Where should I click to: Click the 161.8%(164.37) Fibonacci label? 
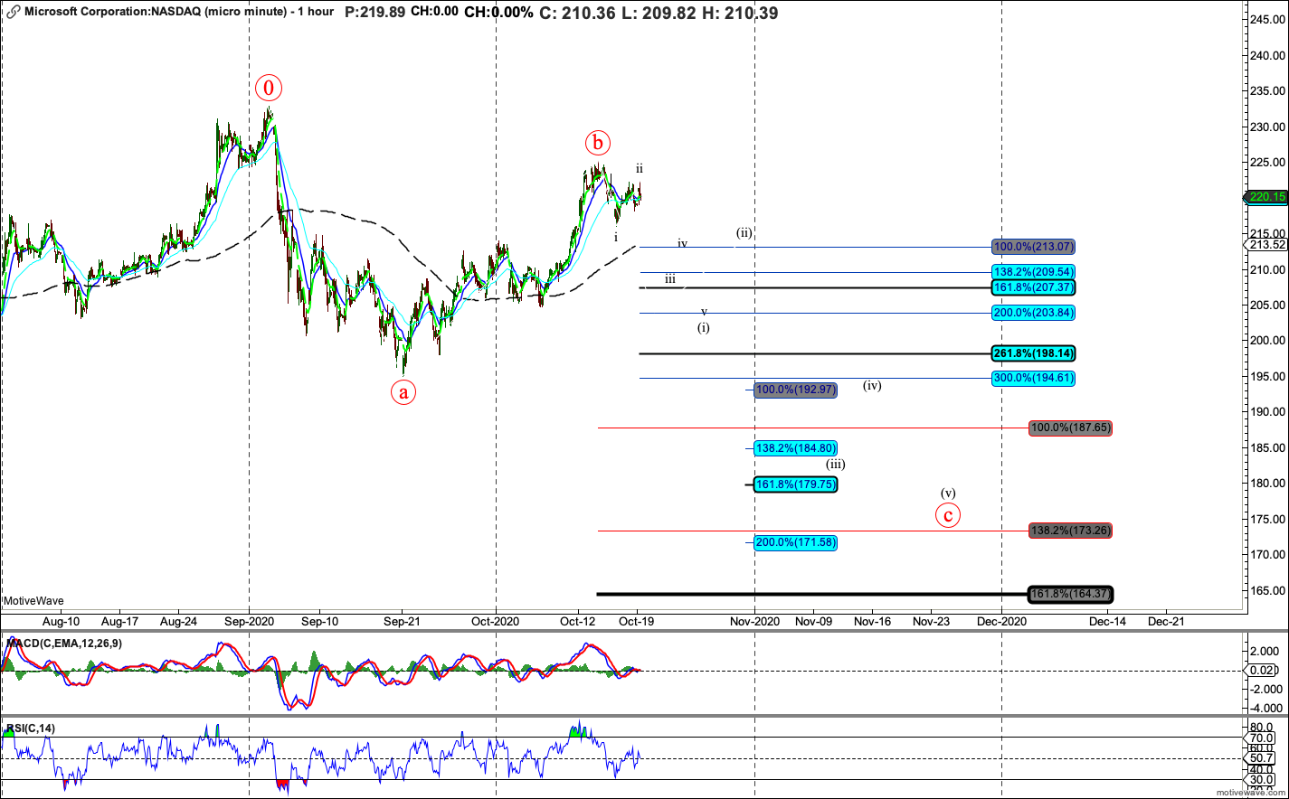1071,594
